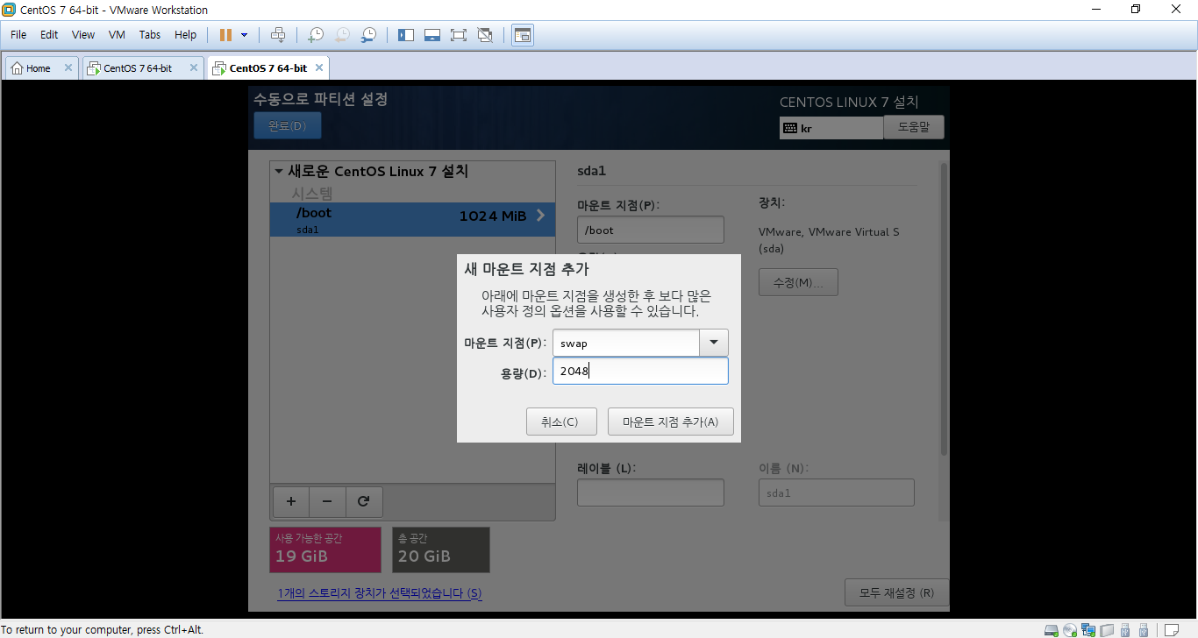Click the arrow chevron on the /boot row
The image size is (1198, 638).
click(540, 216)
